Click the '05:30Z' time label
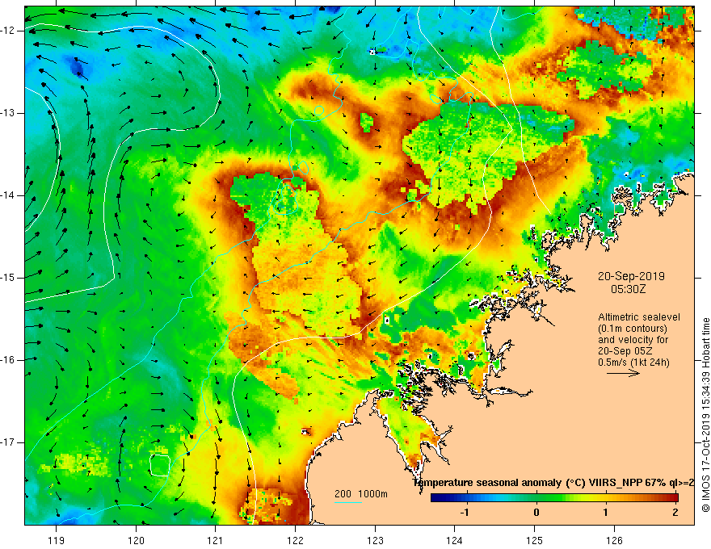 (x=628, y=289)
